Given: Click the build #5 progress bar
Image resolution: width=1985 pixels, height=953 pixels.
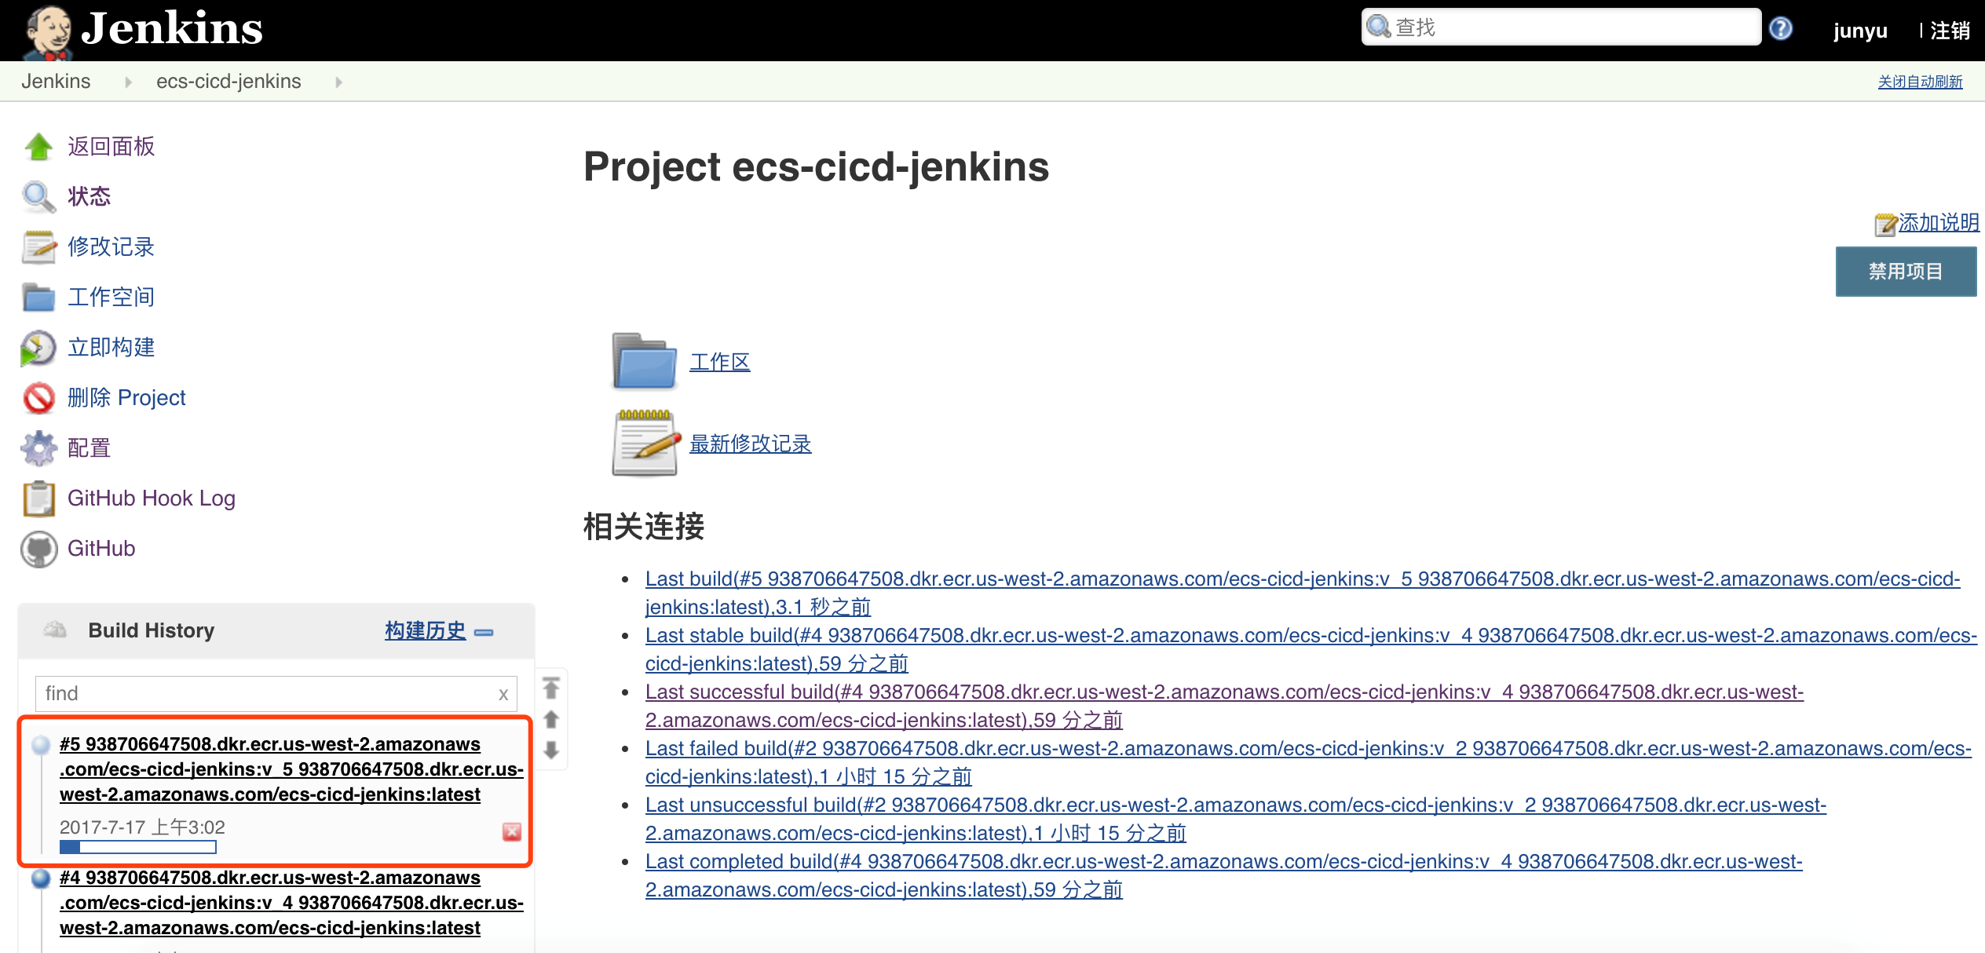Looking at the screenshot, I should tap(137, 847).
